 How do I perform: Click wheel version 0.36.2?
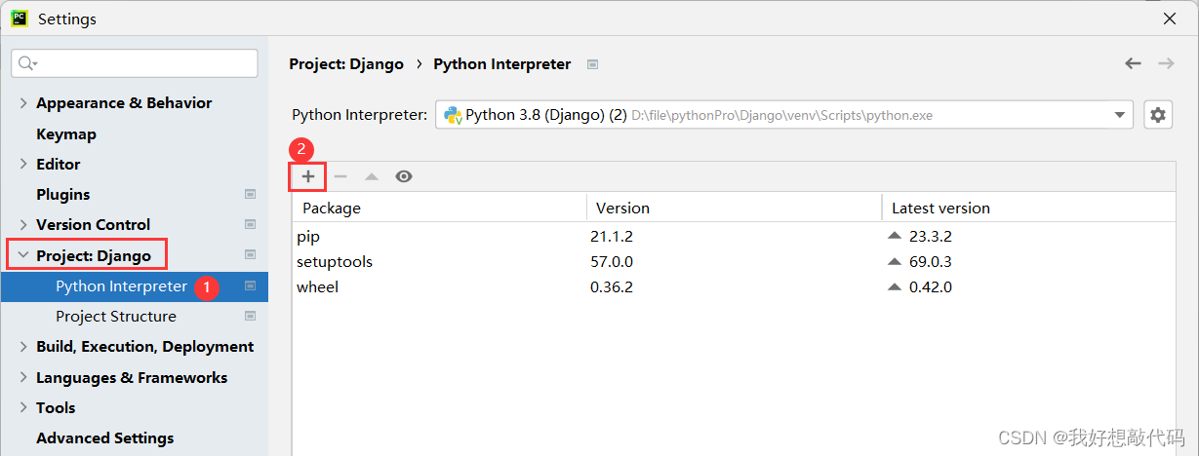tap(612, 286)
